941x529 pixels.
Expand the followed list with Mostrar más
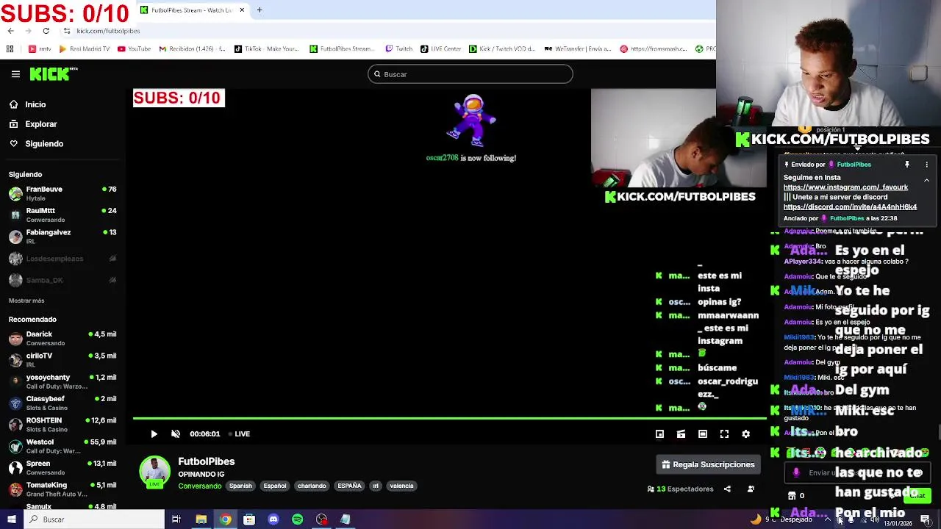point(26,301)
